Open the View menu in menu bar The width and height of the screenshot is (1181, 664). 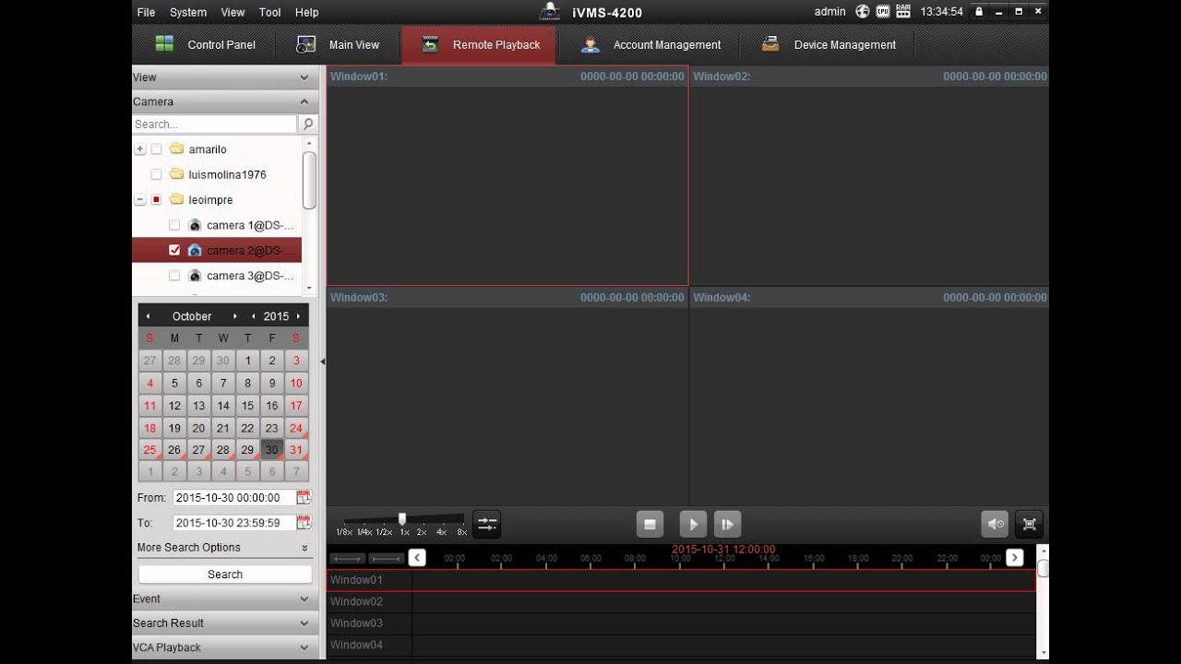(233, 12)
